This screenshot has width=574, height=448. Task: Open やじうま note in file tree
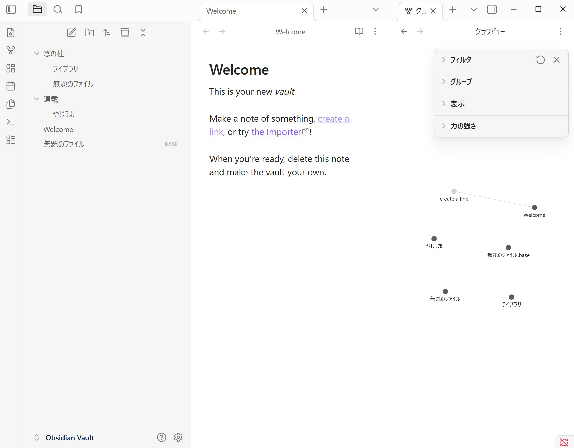click(64, 114)
